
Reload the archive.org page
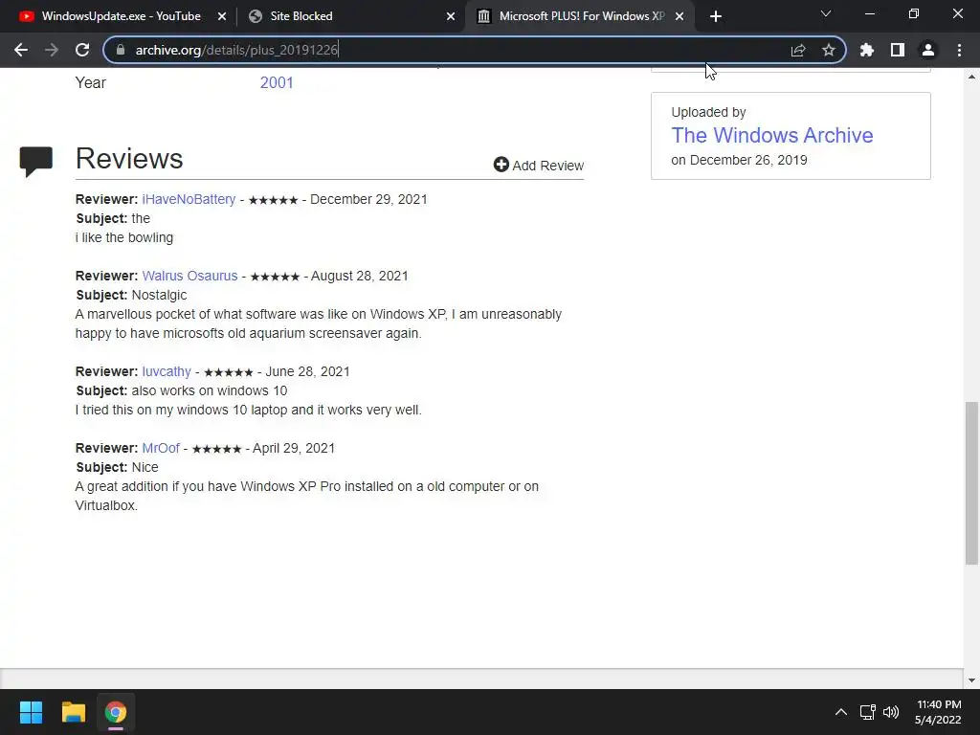82,50
